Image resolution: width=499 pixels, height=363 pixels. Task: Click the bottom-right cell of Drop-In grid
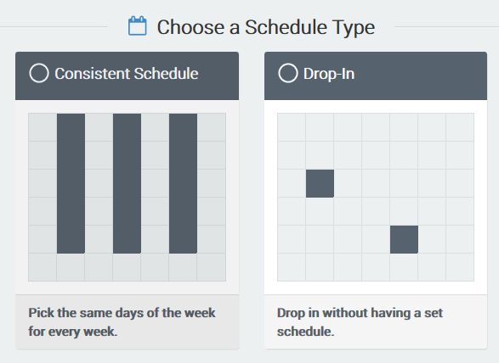460,267
